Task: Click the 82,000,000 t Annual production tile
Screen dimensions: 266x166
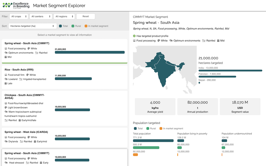Action: click(x=198, y=107)
